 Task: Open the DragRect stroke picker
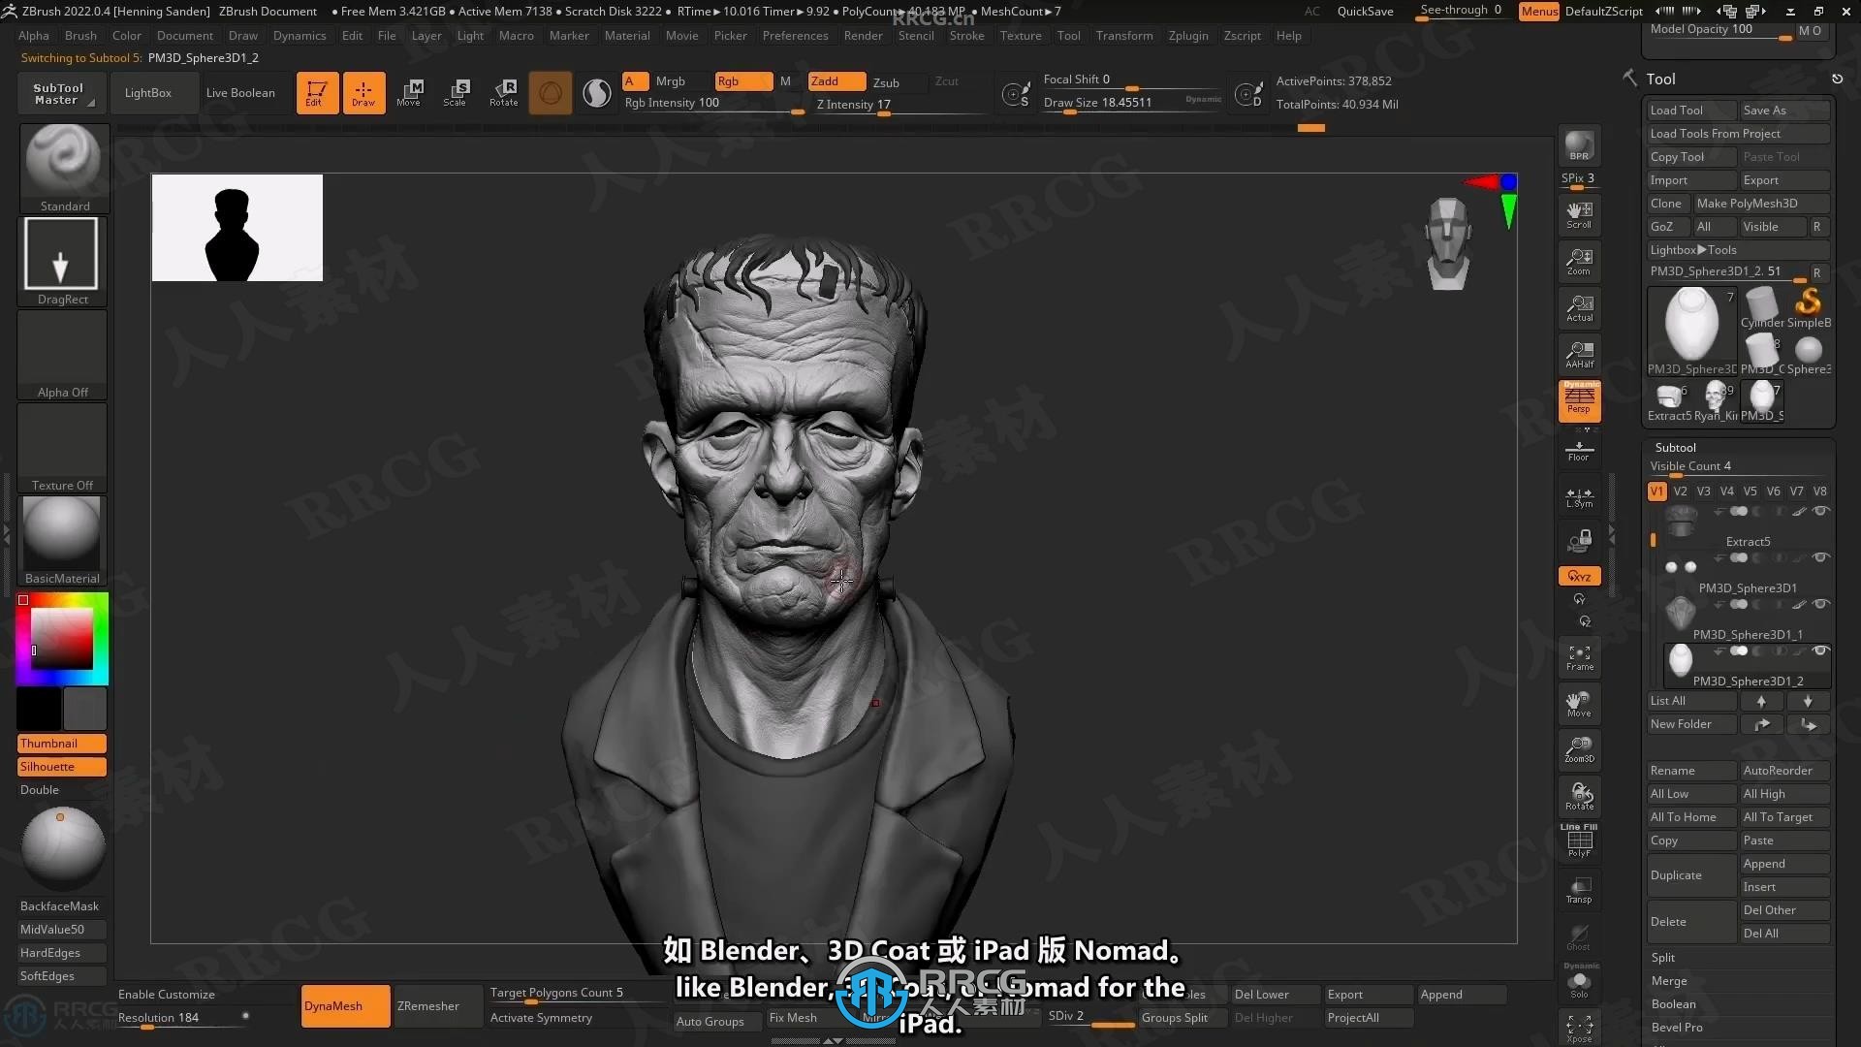click(62, 261)
